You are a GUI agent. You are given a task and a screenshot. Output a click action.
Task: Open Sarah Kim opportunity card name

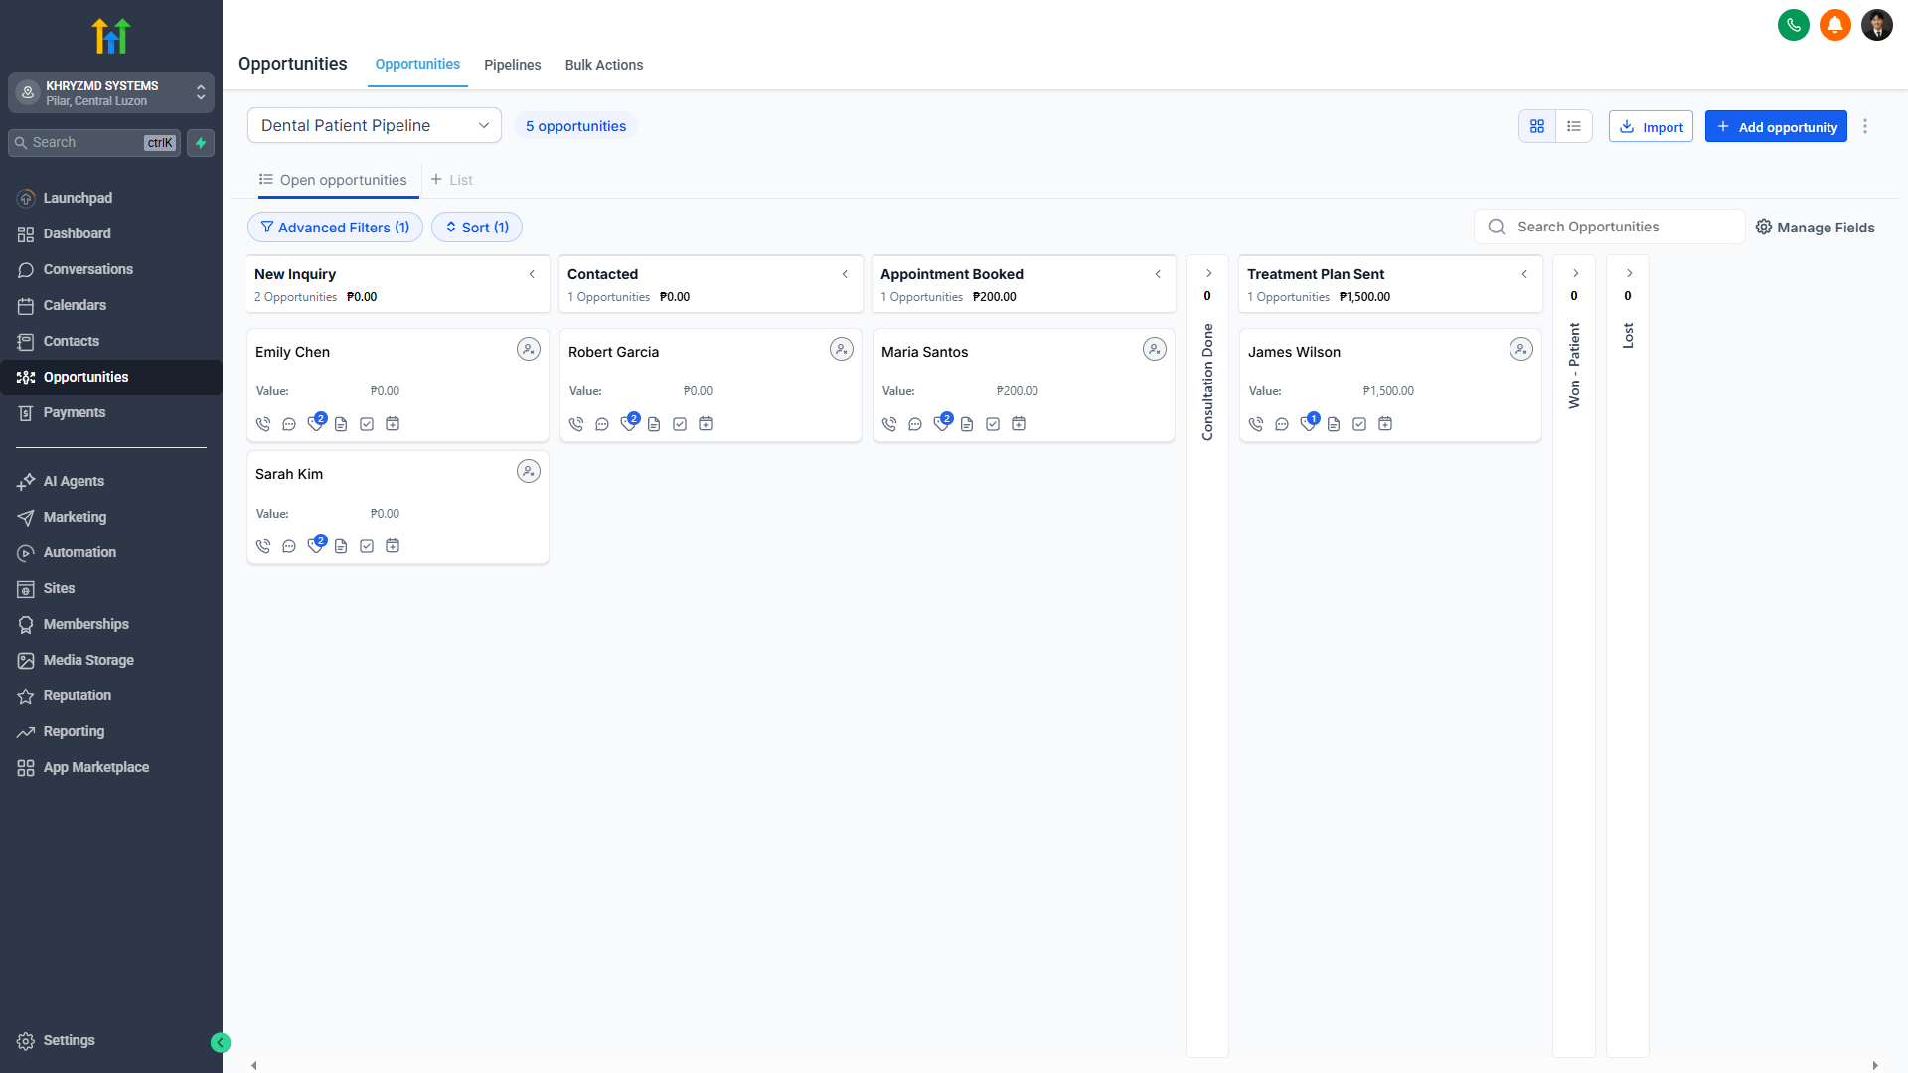[x=289, y=474]
